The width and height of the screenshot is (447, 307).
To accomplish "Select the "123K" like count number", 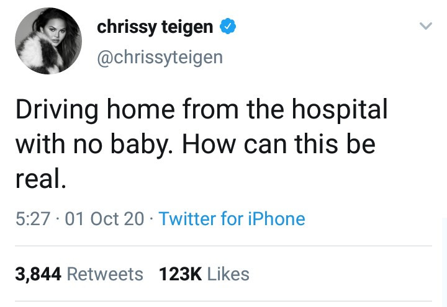I will [x=180, y=274].
